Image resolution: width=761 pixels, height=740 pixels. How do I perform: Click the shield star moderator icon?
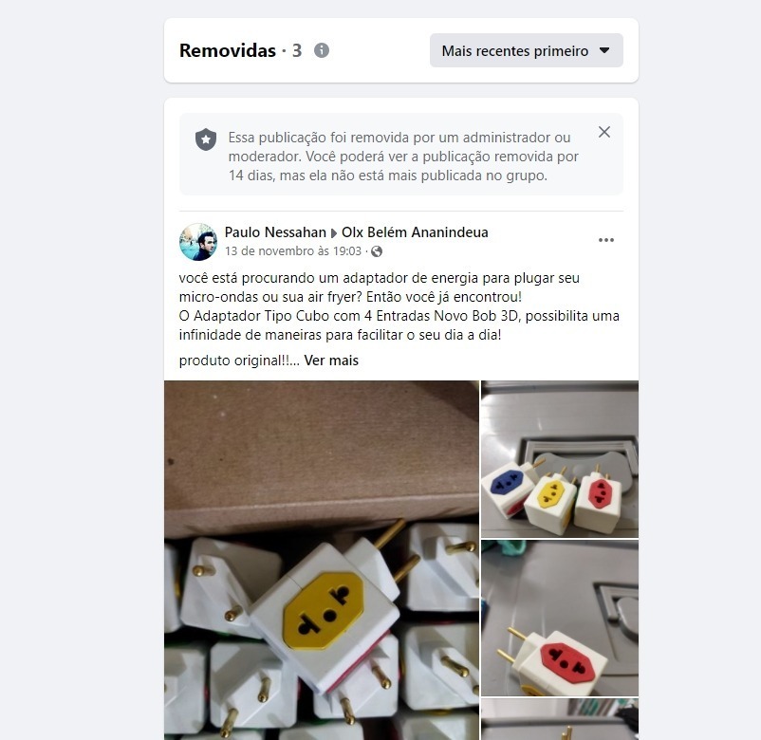[206, 139]
